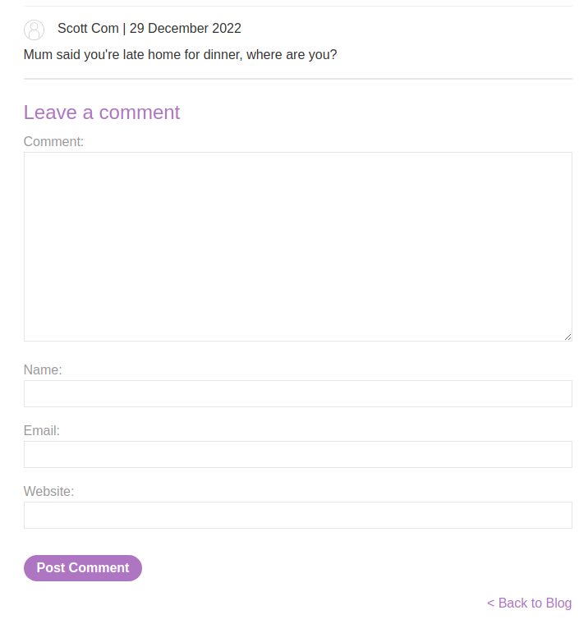Click into the Name input field
This screenshot has width=579, height=624.
tap(297, 393)
